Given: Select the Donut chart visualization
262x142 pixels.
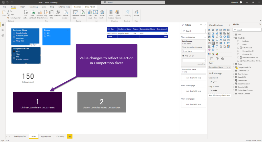Looking at the screenshot, I should [x=225, y=37].
